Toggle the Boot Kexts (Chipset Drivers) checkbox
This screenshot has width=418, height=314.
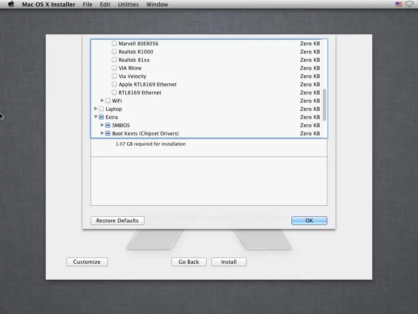click(108, 133)
